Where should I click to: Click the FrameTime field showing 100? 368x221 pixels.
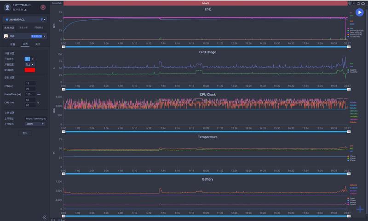pyautogui.click(x=30, y=94)
